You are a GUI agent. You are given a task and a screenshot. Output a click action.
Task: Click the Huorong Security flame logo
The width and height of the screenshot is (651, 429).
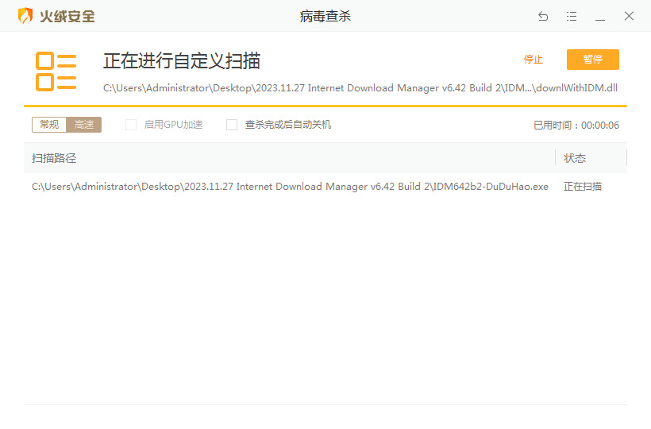coord(25,16)
